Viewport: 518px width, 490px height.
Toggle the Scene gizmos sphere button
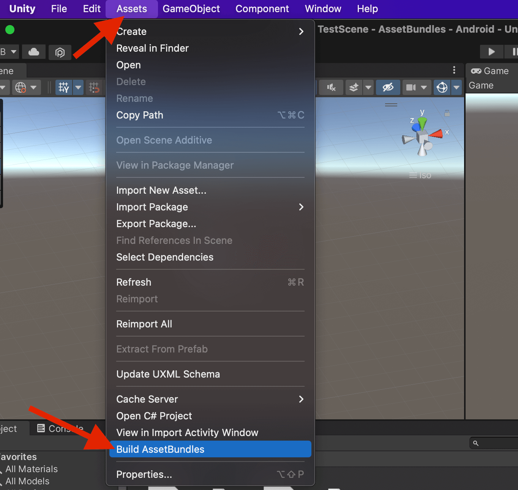(442, 88)
